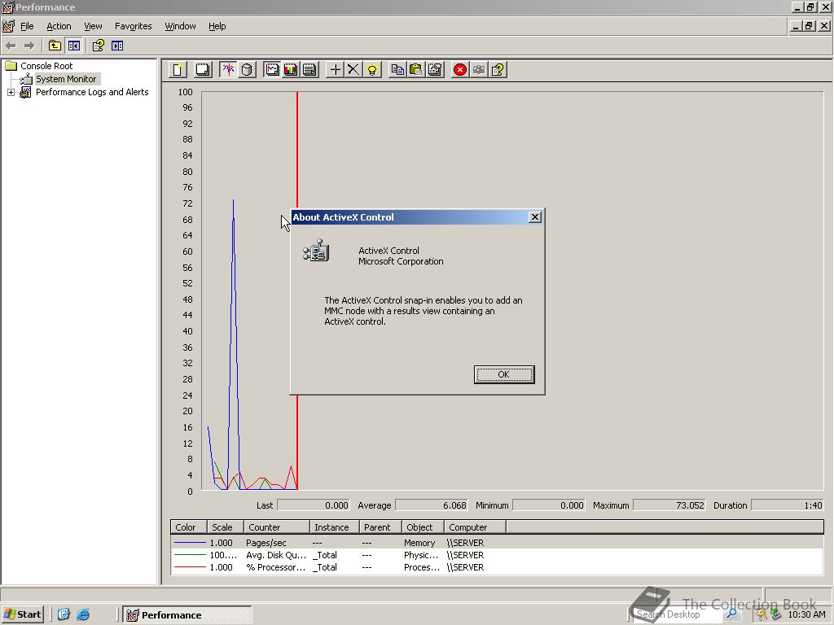The image size is (834, 625).
Task: Click the Up One Level folder icon
Action: pyautogui.click(x=55, y=46)
